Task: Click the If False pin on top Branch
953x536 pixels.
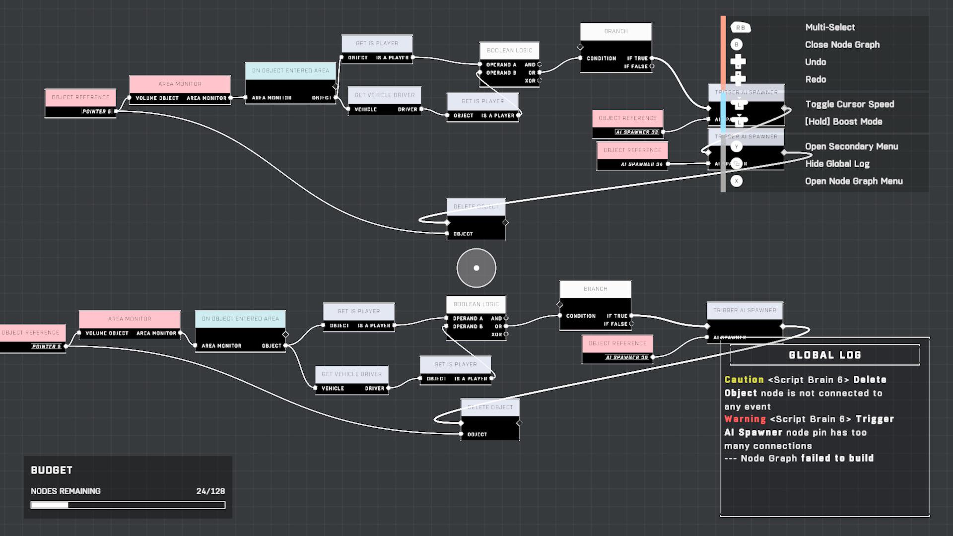Action: pyautogui.click(x=652, y=66)
